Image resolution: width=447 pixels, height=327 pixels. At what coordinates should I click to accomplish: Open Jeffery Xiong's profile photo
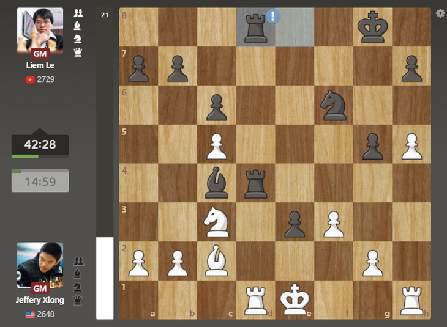pos(40,263)
